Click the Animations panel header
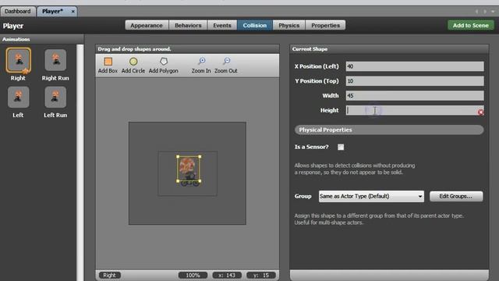The width and height of the screenshot is (499, 281). tap(41, 39)
